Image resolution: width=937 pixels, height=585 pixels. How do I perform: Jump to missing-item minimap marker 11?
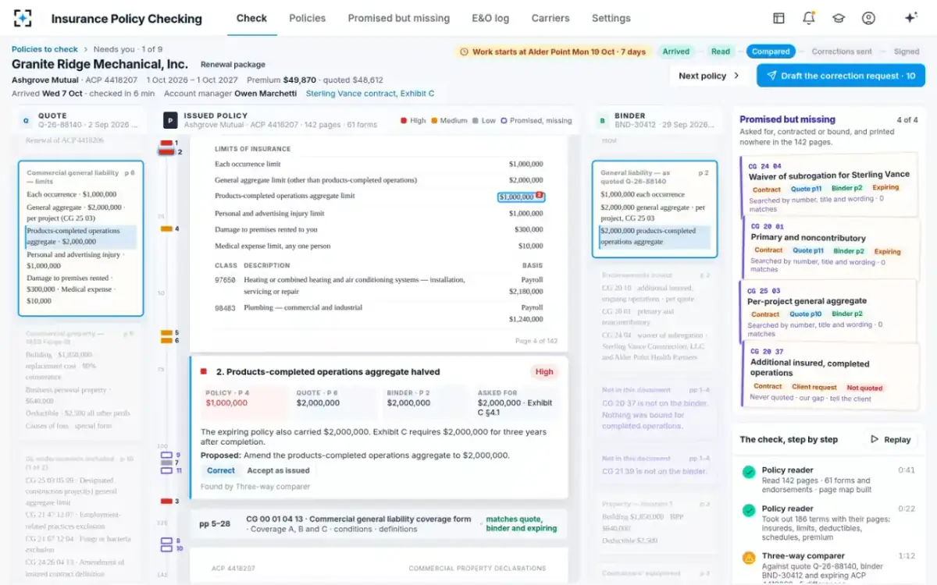point(167,471)
